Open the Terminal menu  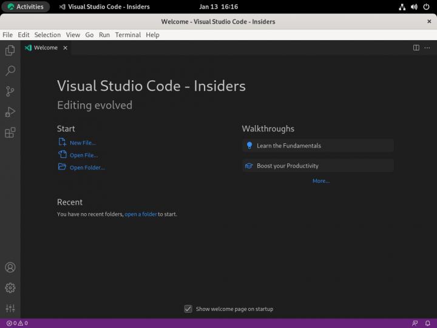coord(127,35)
